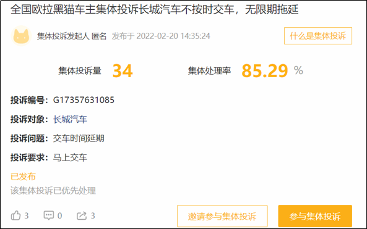Screen dimensions: 367x229
Task: Click the cat avatar of the complaint initiator
Action: click(21, 36)
